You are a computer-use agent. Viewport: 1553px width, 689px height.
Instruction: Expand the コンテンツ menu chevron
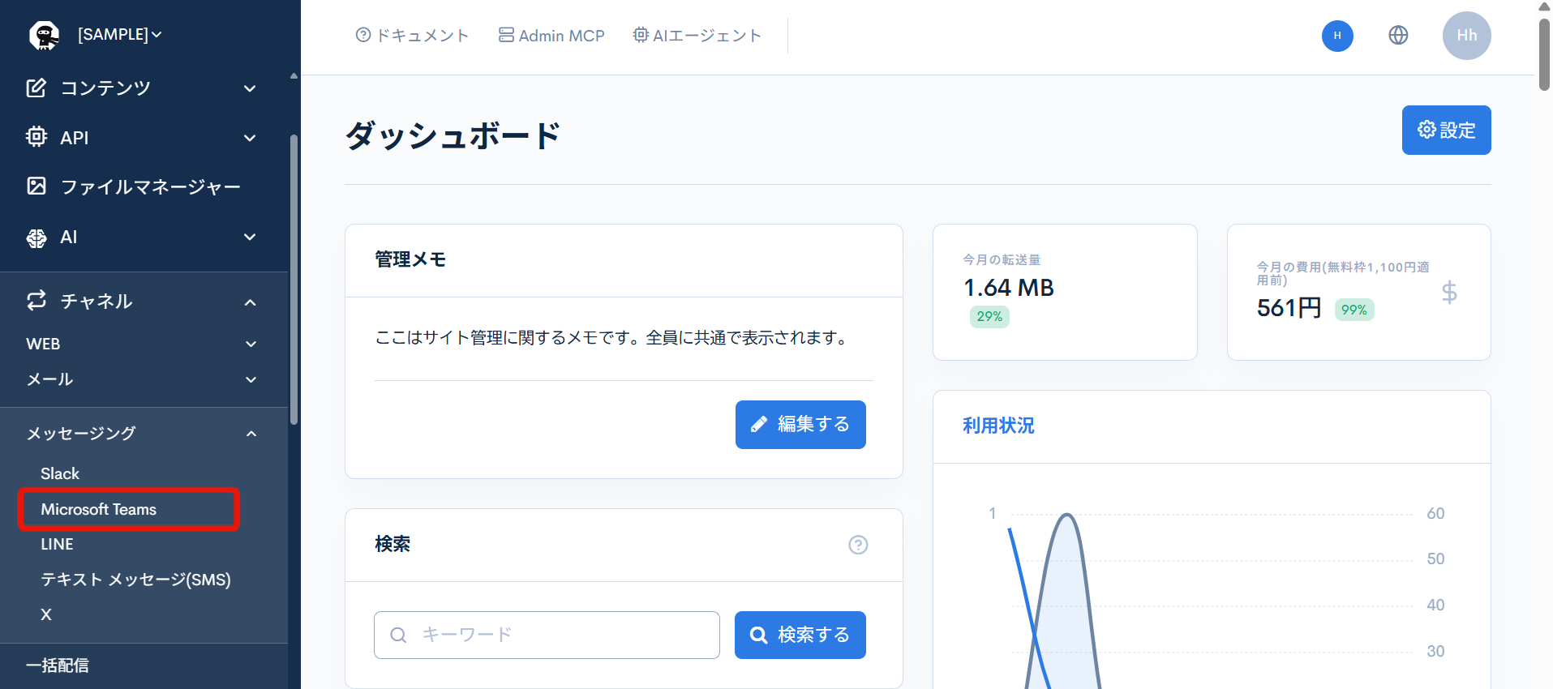click(x=251, y=88)
